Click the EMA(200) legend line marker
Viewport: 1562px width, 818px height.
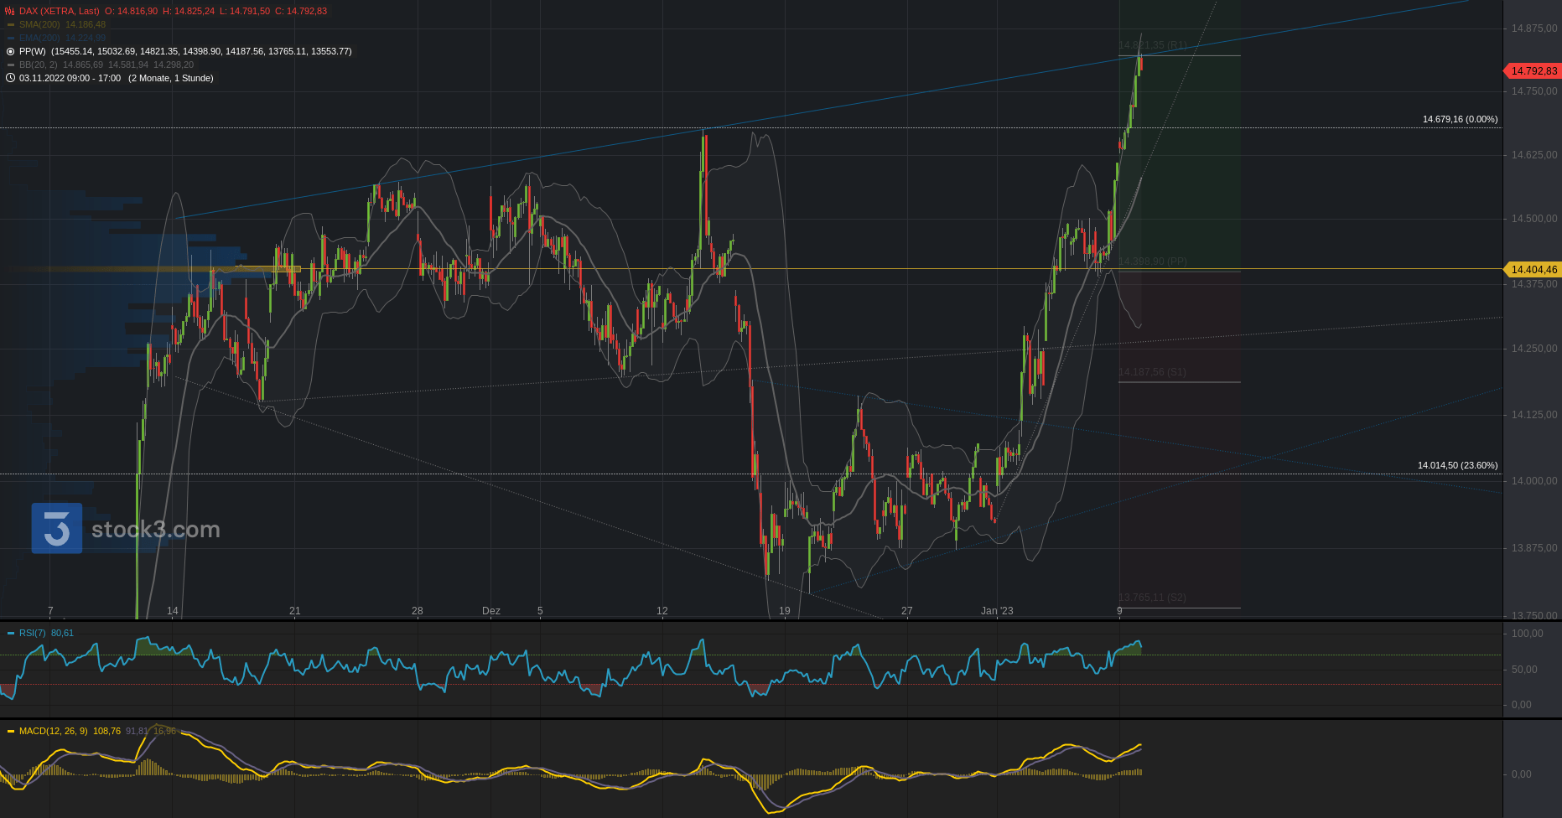coord(11,38)
